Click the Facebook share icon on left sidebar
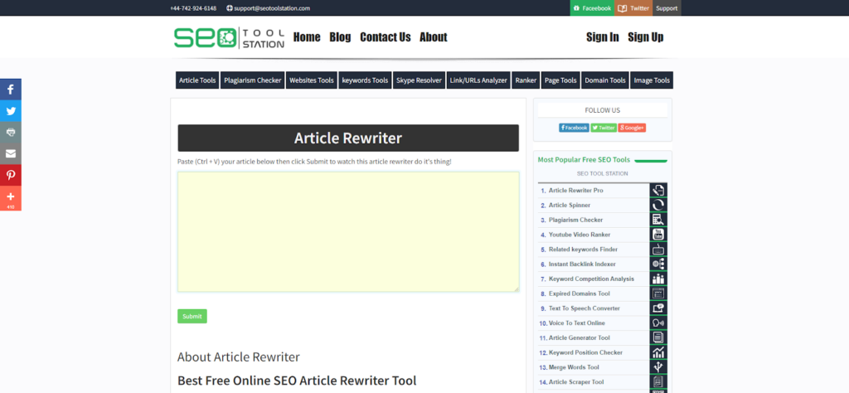 [11, 90]
